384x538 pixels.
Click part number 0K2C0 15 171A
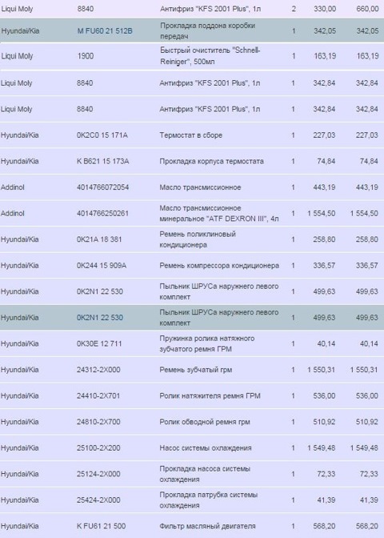(102, 135)
